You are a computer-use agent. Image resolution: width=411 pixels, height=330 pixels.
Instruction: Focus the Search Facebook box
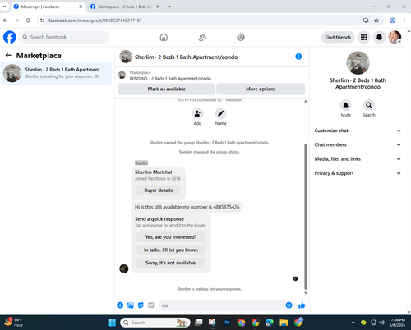tap(64, 37)
